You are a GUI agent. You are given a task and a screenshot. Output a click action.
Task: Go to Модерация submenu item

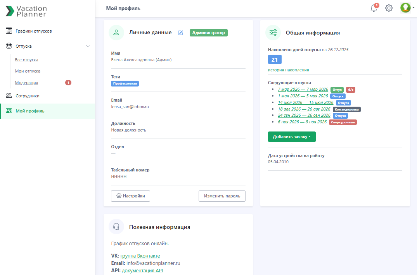(x=26, y=83)
